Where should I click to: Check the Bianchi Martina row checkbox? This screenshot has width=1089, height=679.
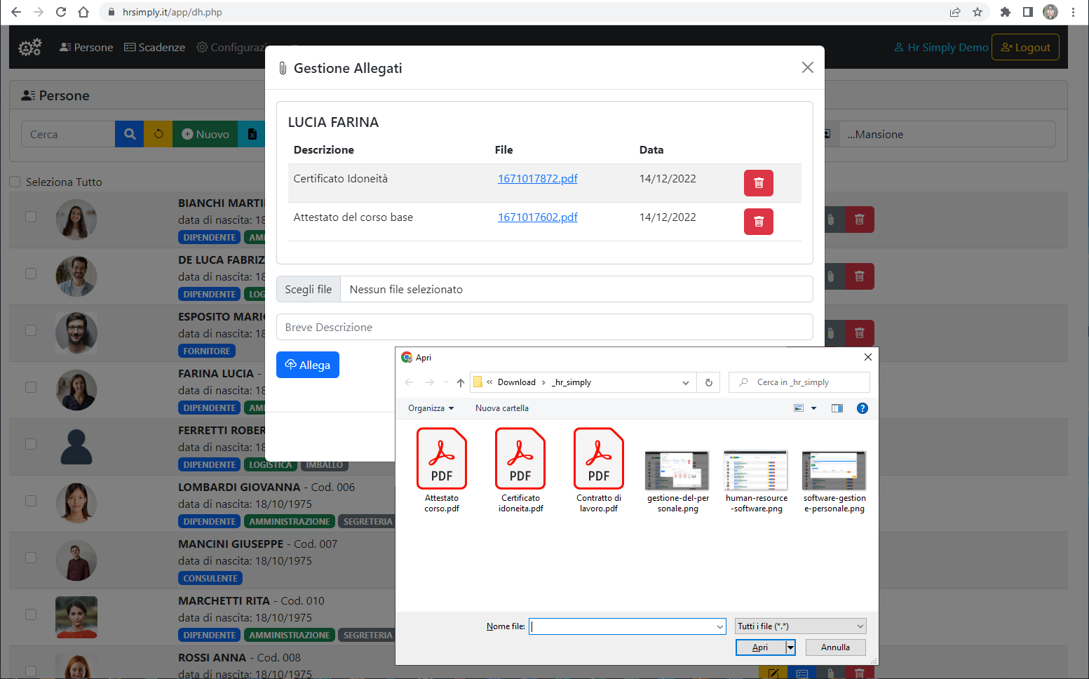31,217
